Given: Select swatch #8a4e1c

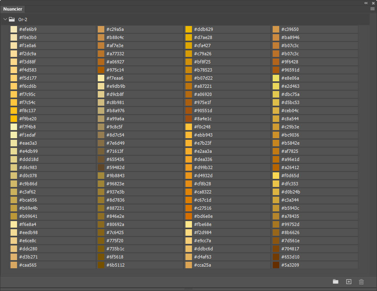Looking at the screenshot, I should tap(189, 119).
